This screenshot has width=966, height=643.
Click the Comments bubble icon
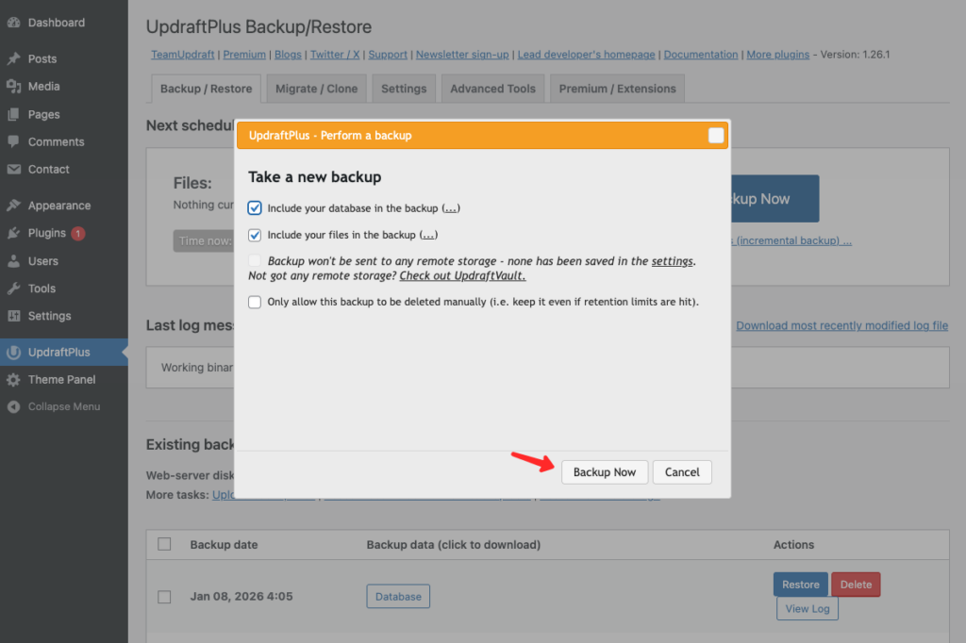tap(13, 141)
